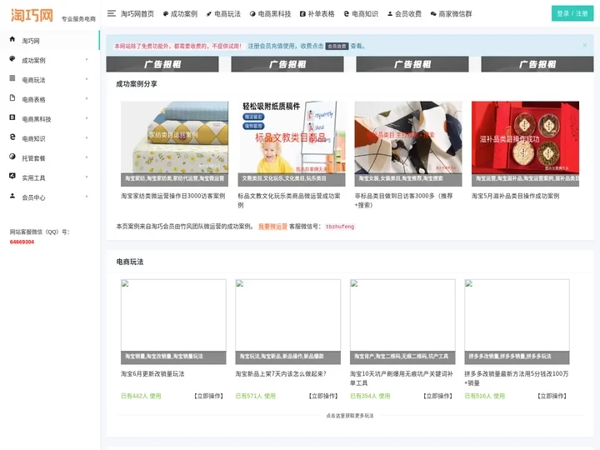Click the 电商黑科技 sidebar icon

click(12, 117)
